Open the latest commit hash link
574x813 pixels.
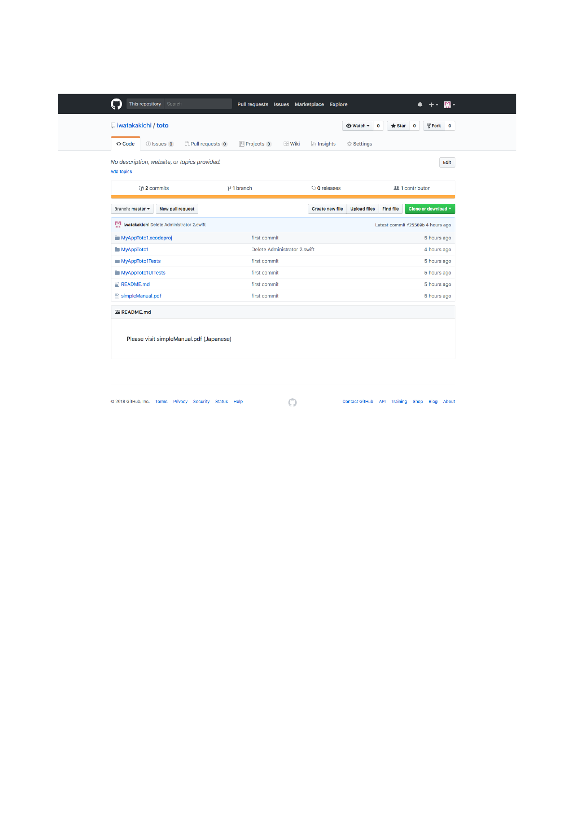[416, 225]
